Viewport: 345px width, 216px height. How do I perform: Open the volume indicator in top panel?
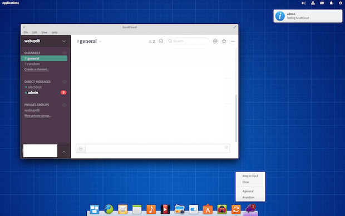(x=304, y=3)
